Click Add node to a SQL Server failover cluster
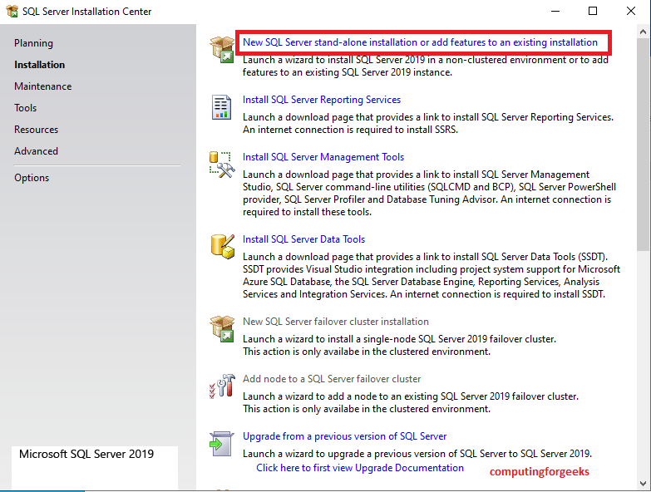The image size is (651, 492). click(331, 379)
